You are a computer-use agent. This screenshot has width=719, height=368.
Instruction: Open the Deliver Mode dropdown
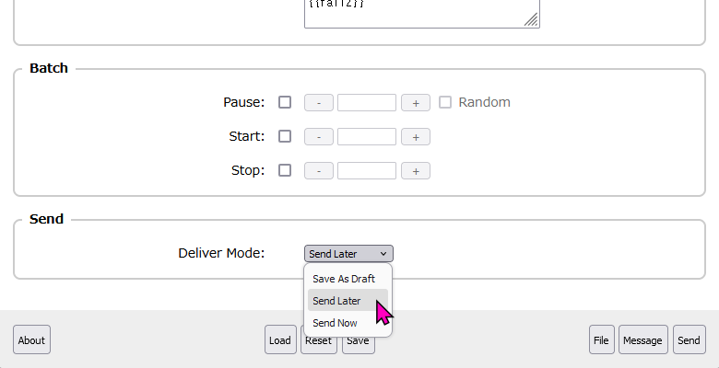pos(348,253)
